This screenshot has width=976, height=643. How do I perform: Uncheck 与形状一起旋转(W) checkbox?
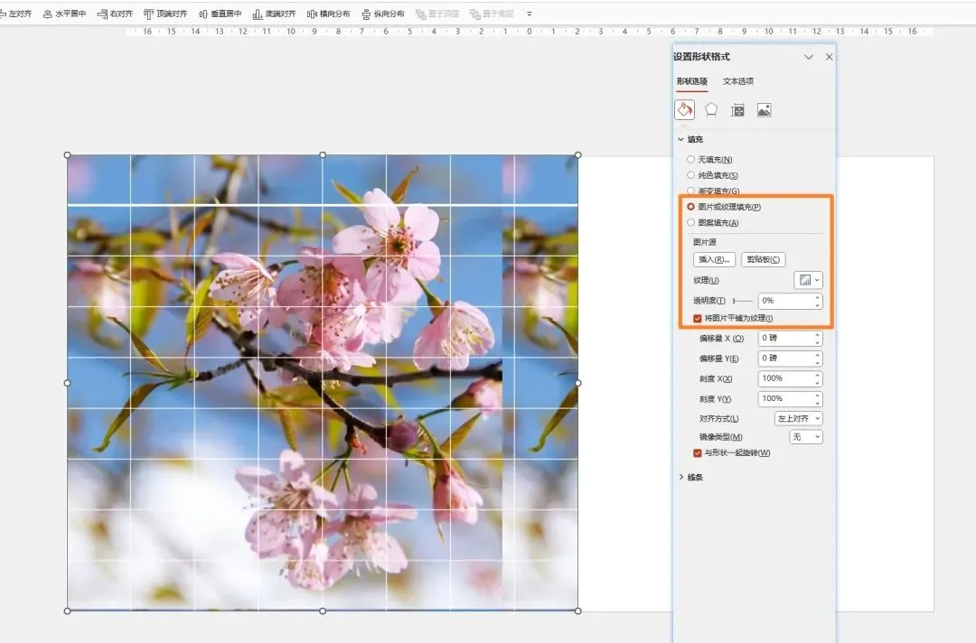(697, 452)
